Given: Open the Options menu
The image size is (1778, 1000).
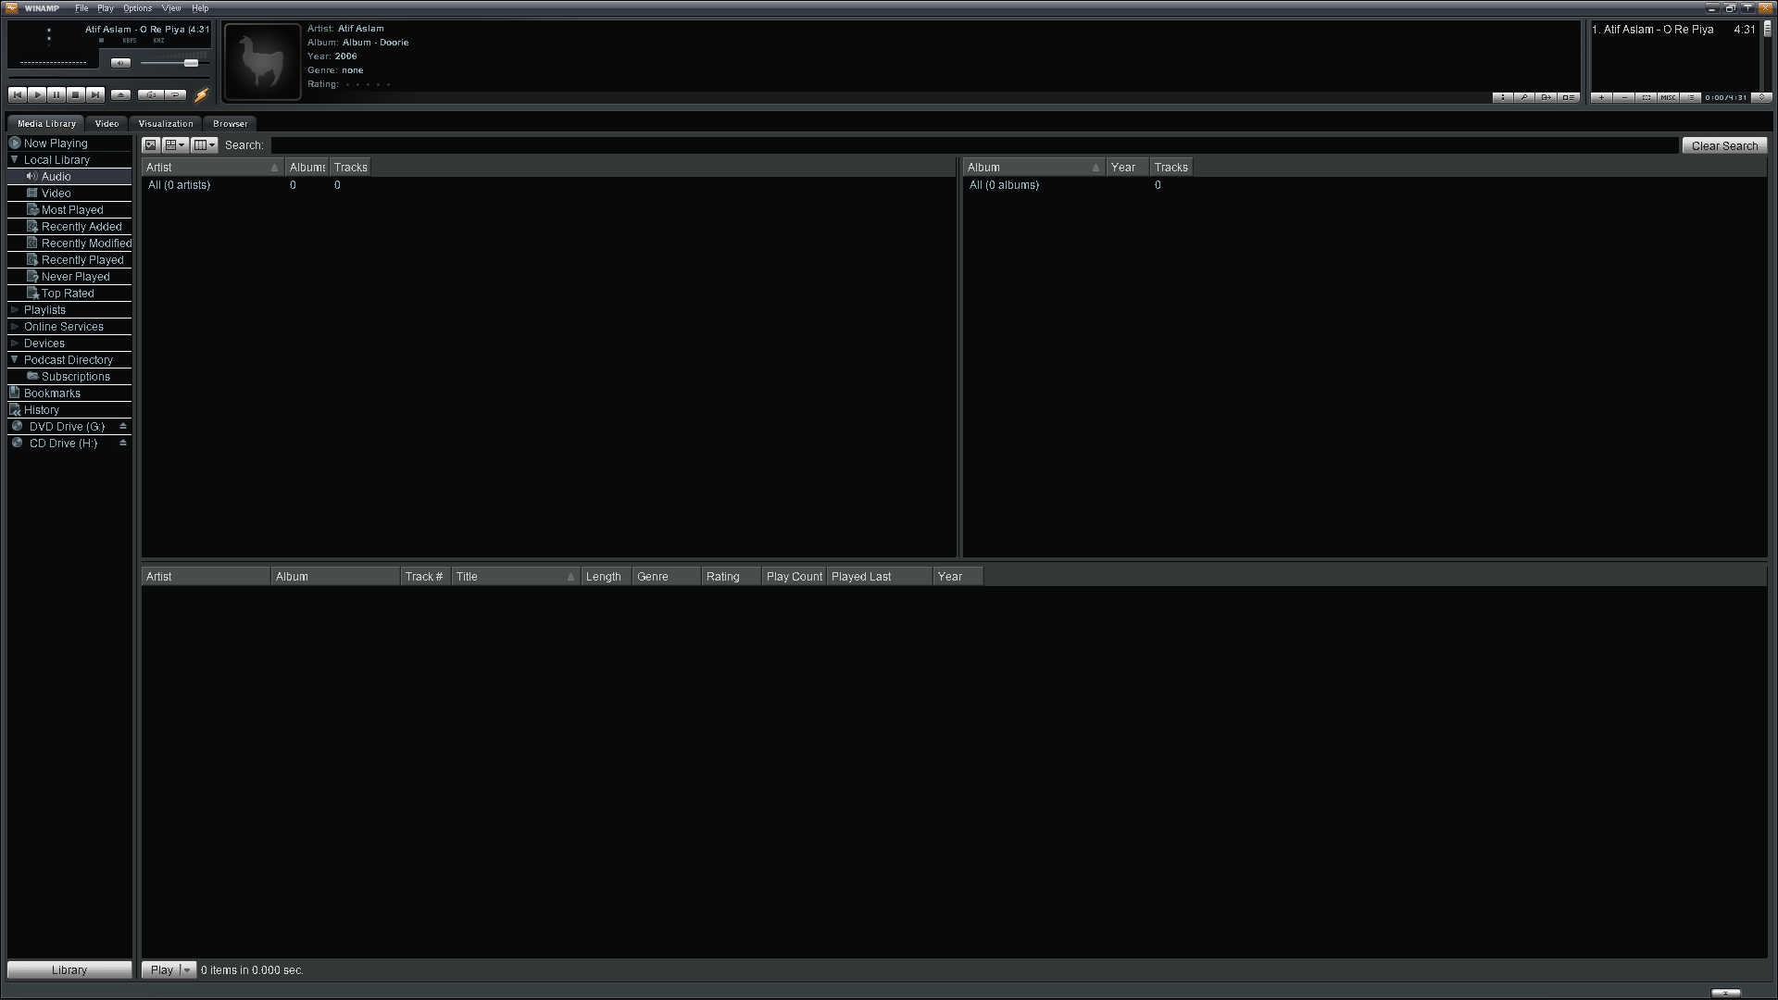Looking at the screenshot, I should pos(137,8).
